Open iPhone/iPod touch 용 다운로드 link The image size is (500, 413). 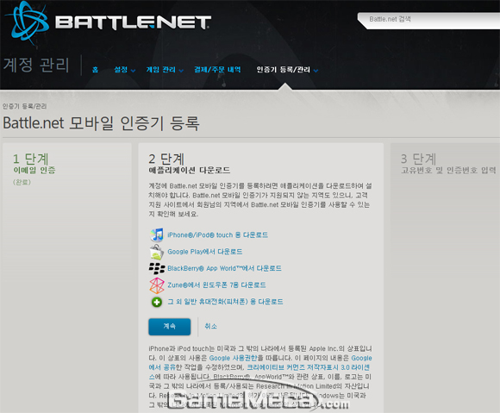coord(217,235)
